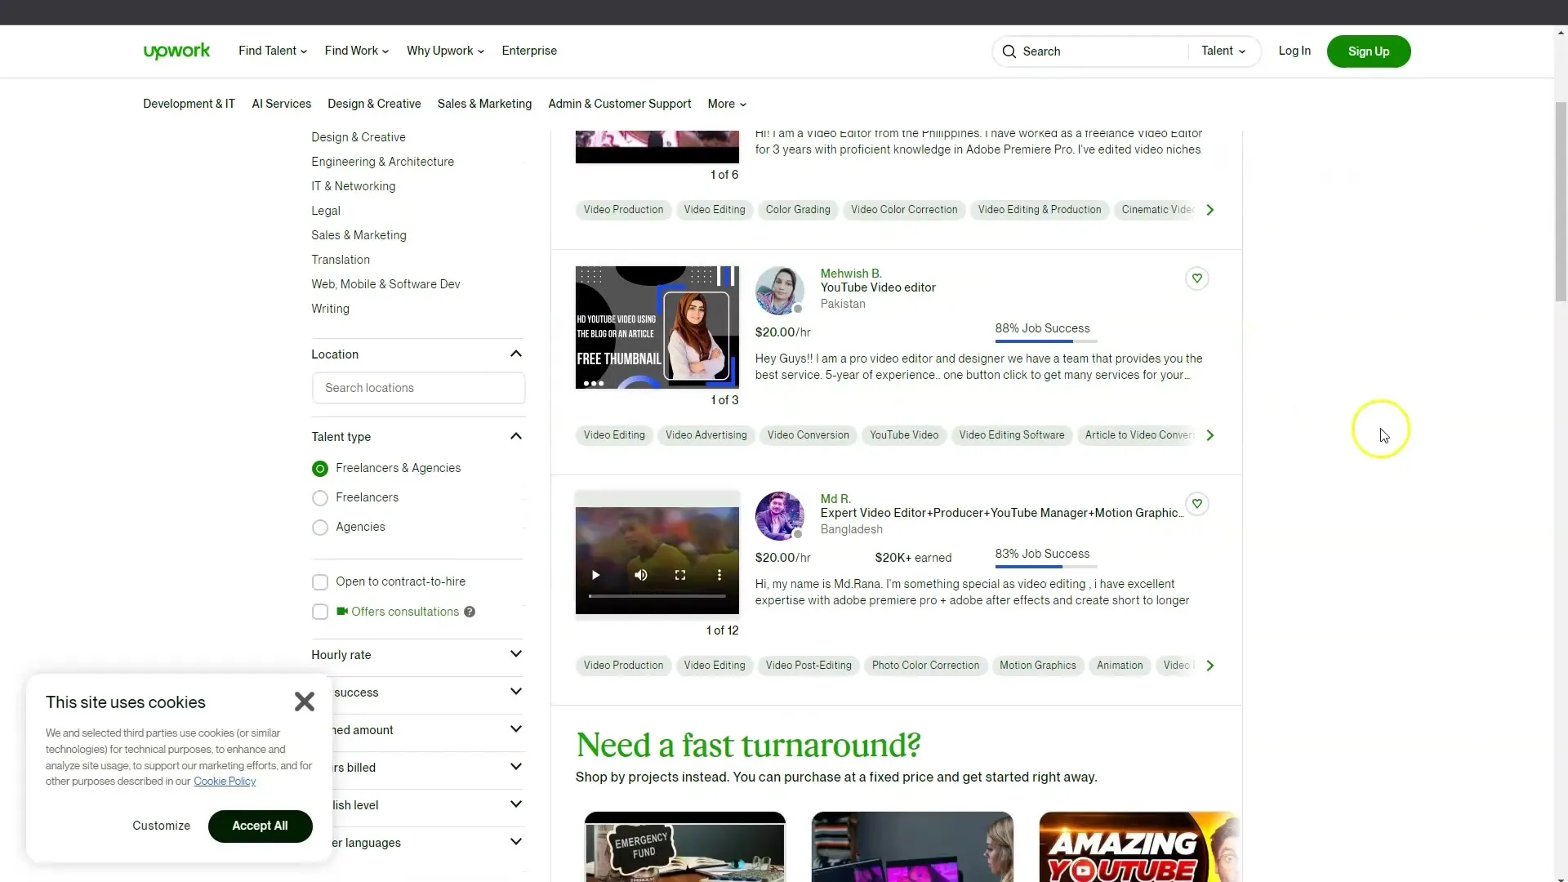Click the Upwork logo icon
This screenshot has width=1568, height=882.
click(x=175, y=51)
